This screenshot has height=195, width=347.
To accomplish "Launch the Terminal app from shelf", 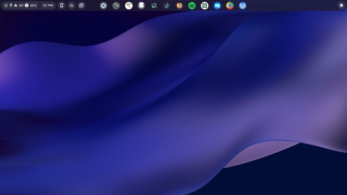I will pos(116,5).
